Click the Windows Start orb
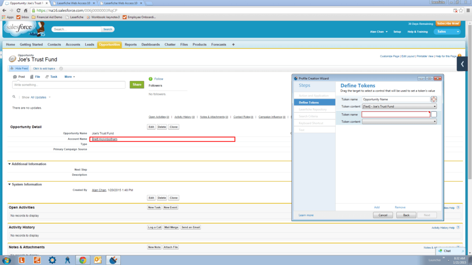This screenshot has height=265, width=472. 6,260
